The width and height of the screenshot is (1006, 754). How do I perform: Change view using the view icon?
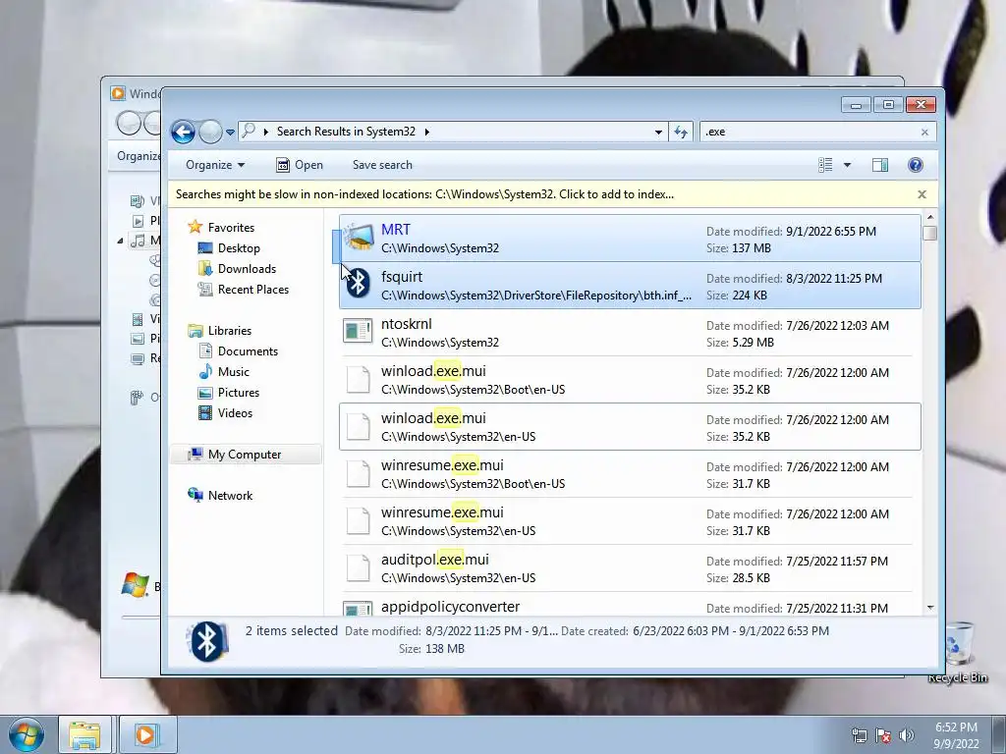point(825,165)
